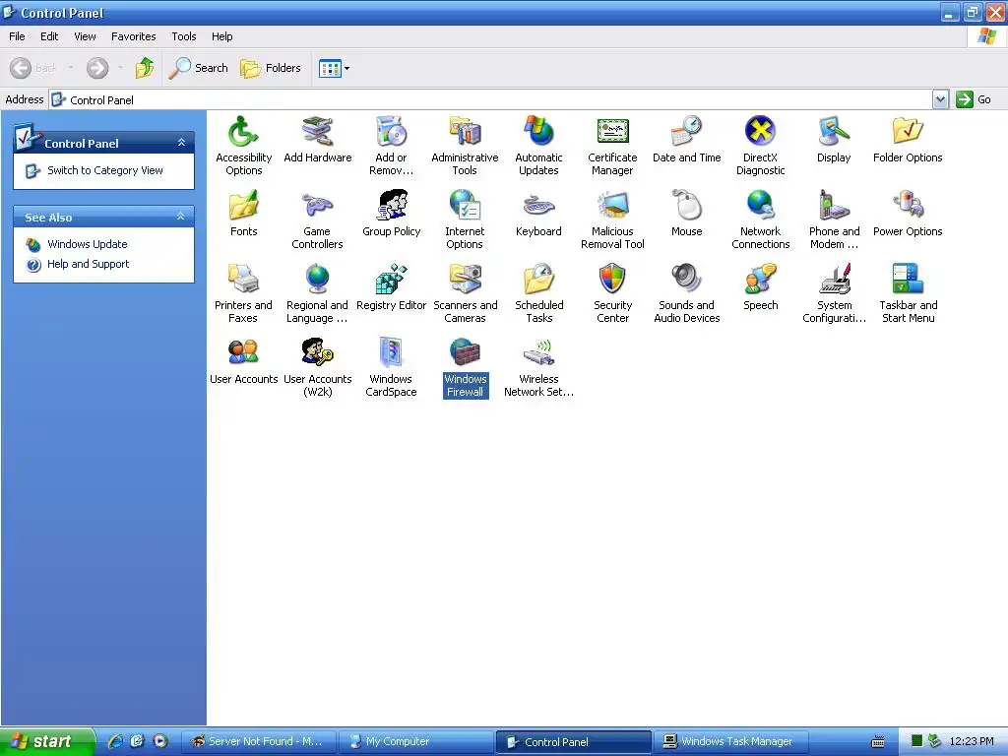Click the Start button

point(47,741)
